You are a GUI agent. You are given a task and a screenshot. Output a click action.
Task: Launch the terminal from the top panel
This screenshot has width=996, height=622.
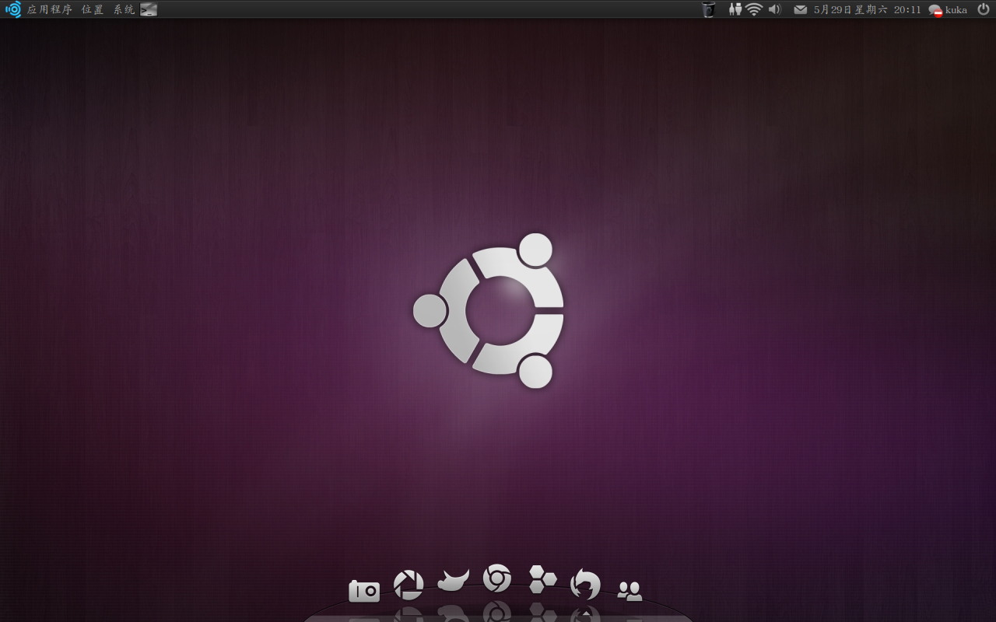point(149,9)
